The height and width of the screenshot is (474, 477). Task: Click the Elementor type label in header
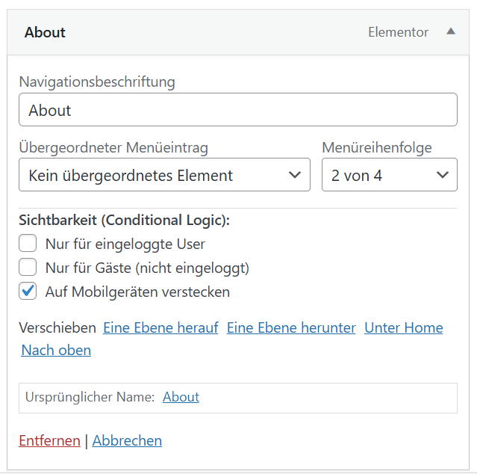coord(399,32)
